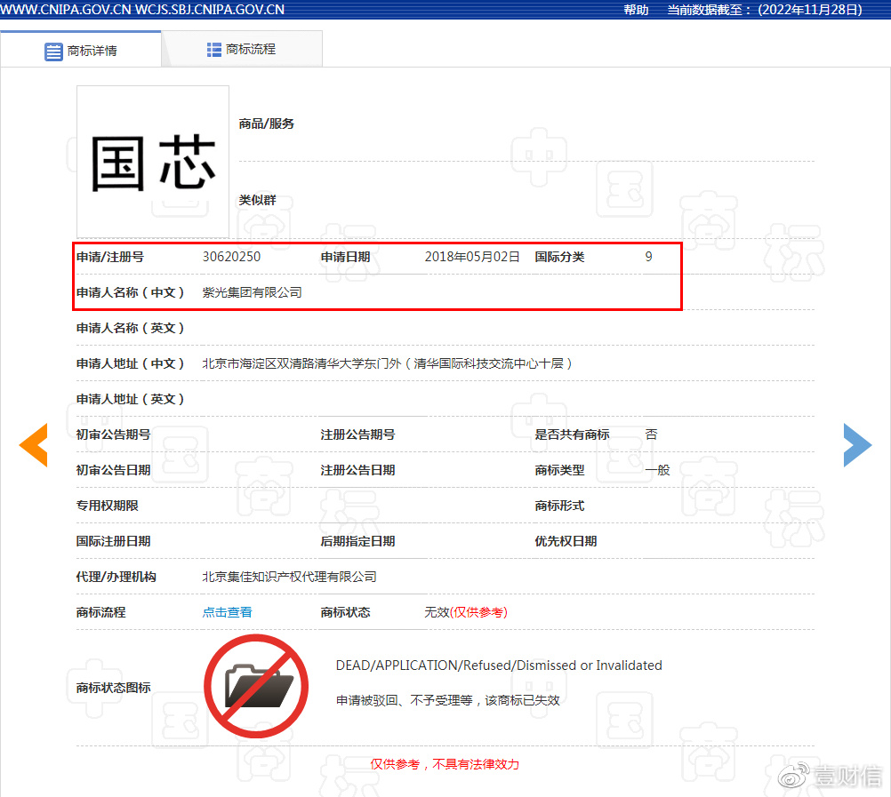Select applicant name 紫光集团有限公司
891x797 pixels.
253,292
